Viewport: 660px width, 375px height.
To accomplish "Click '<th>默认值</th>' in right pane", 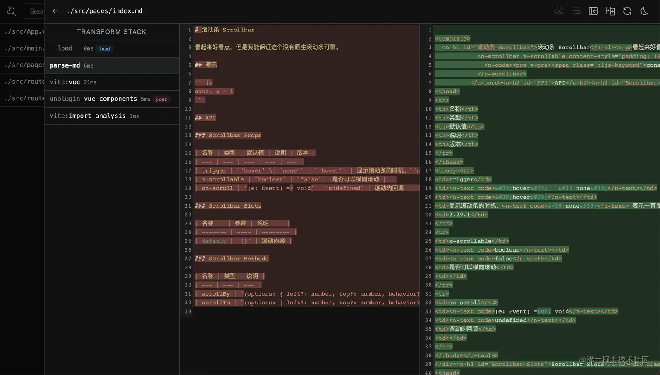I will [460, 126].
